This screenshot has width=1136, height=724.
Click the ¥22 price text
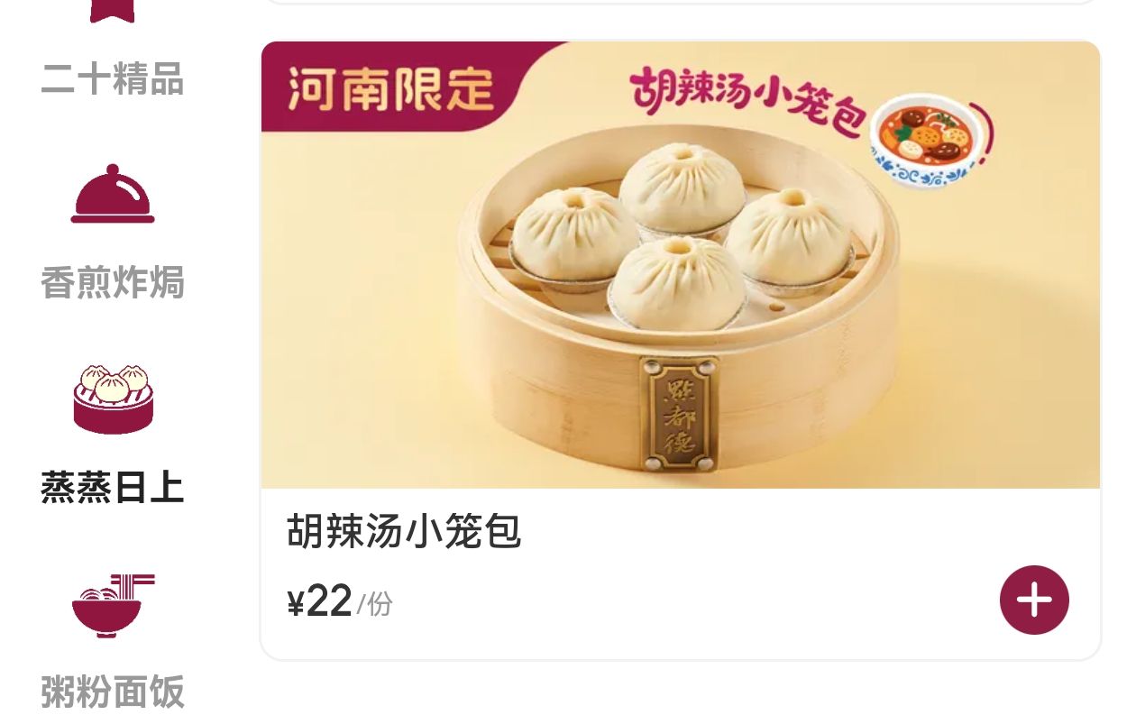[319, 601]
